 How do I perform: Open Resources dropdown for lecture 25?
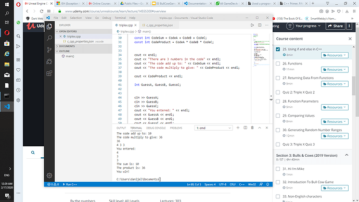point(335,55)
